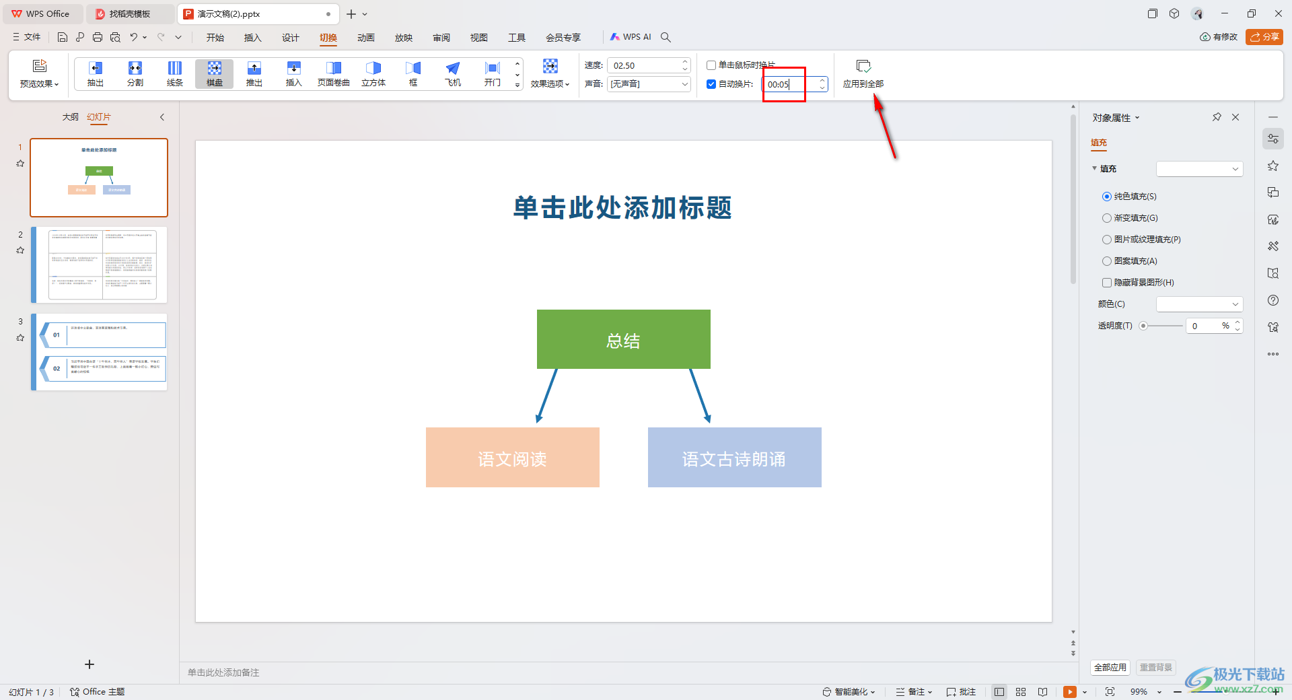Open the 颜色 color dropdown

[1199, 304]
